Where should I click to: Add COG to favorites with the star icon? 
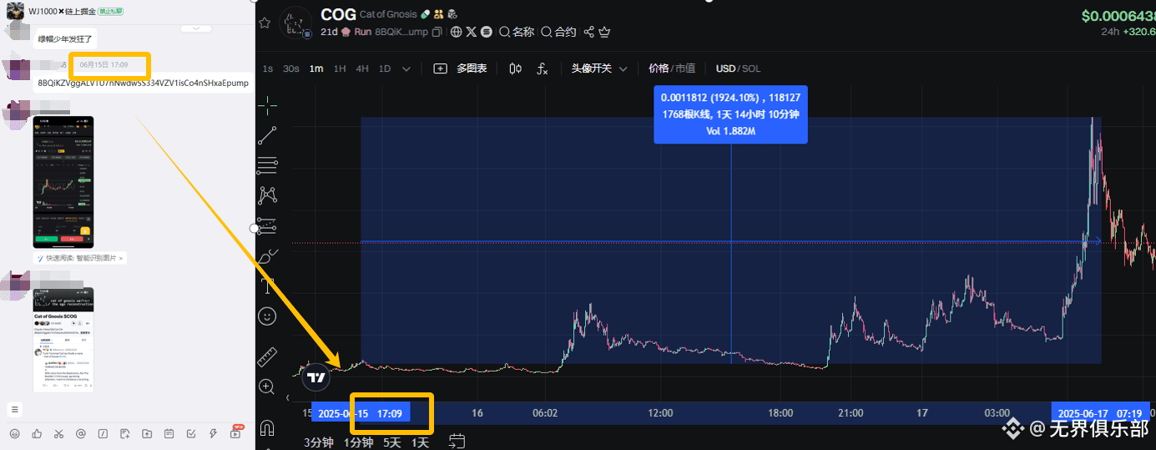pyautogui.click(x=265, y=23)
